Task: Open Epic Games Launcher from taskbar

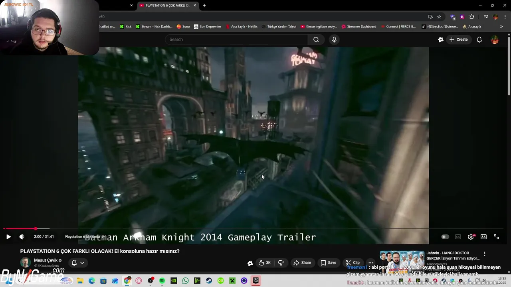Action: click(x=256, y=281)
